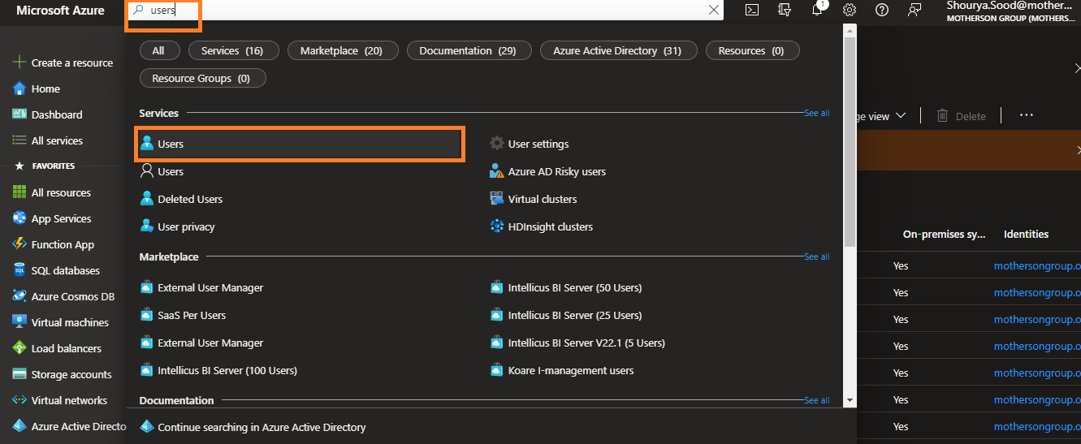Click the search field containing 'users'
The height and width of the screenshot is (444, 1081).
pos(425,10)
